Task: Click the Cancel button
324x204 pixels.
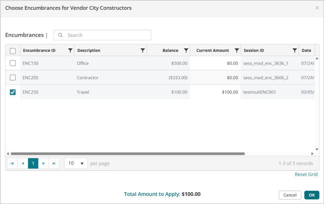Action: [x=290, y=195]
